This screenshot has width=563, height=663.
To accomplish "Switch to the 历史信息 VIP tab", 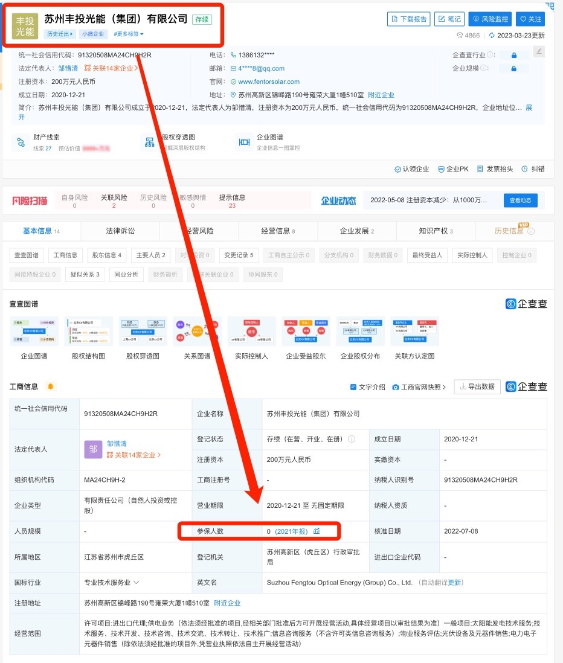I will pos(514,231).
